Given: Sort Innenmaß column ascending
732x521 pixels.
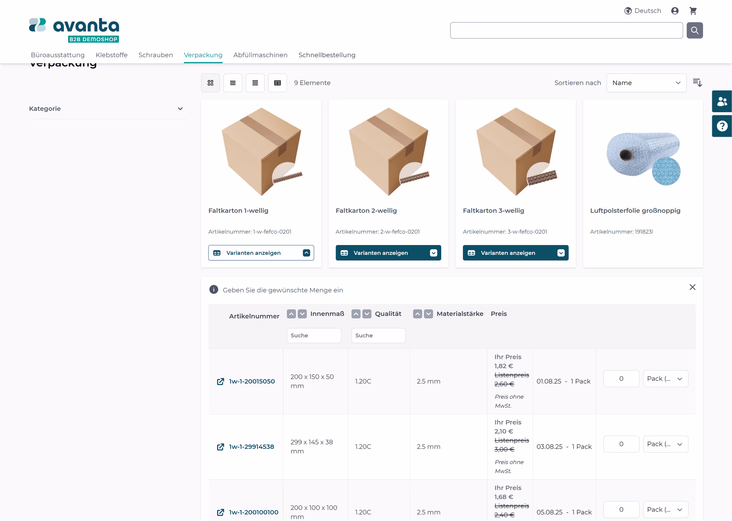Looking at the screenshot, I should [291, 314].
